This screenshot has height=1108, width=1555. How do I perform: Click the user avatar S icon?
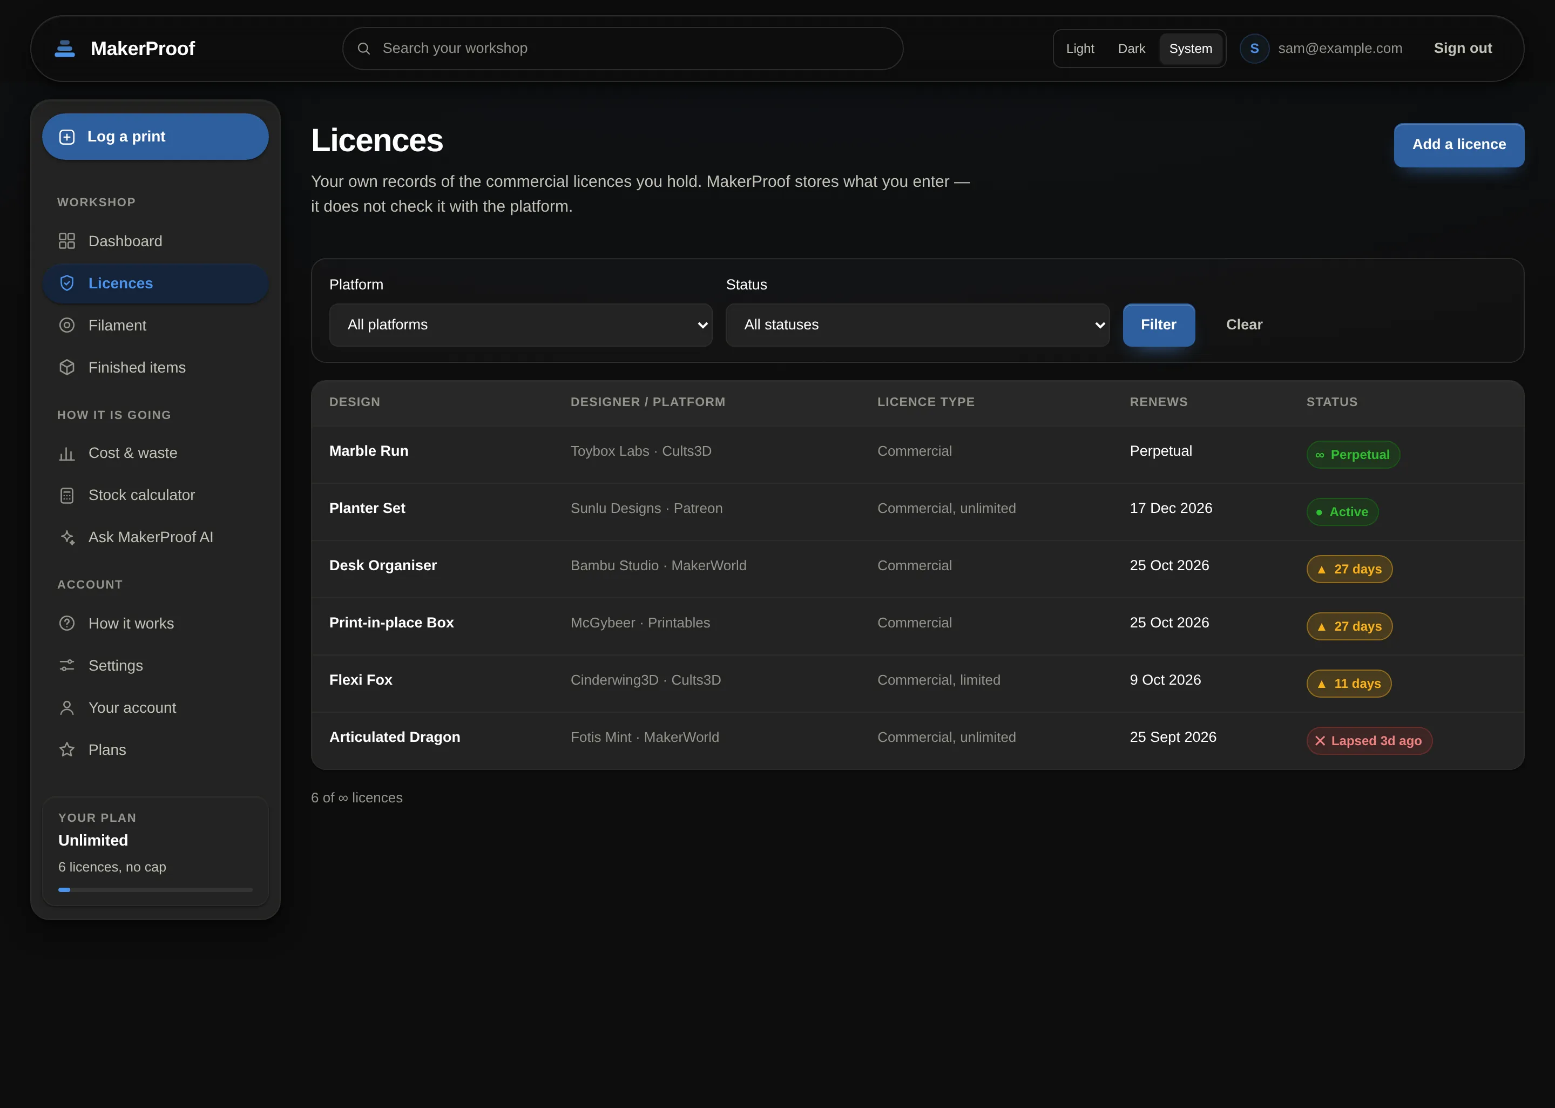1254,49
